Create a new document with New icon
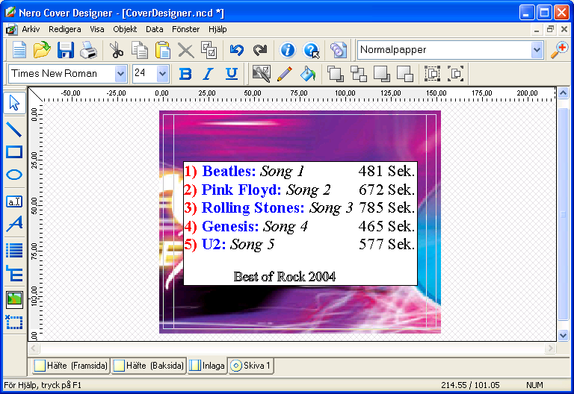The height and width of the screenshot is (394, 574). (x=19, y=50)
